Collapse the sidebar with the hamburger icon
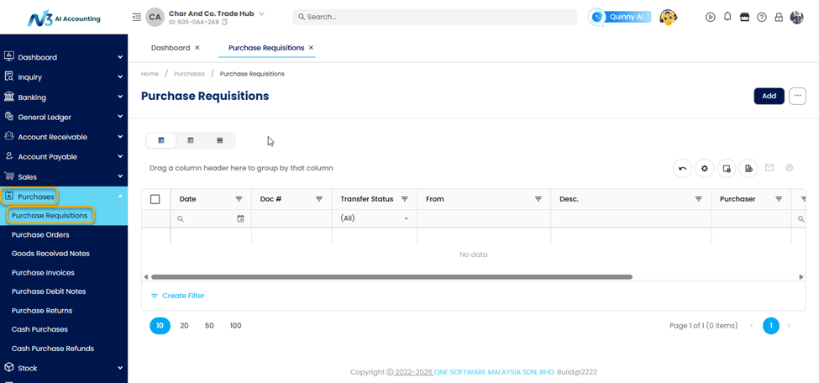Viewport: 819px width, 383px height. [x=137, y=18]
